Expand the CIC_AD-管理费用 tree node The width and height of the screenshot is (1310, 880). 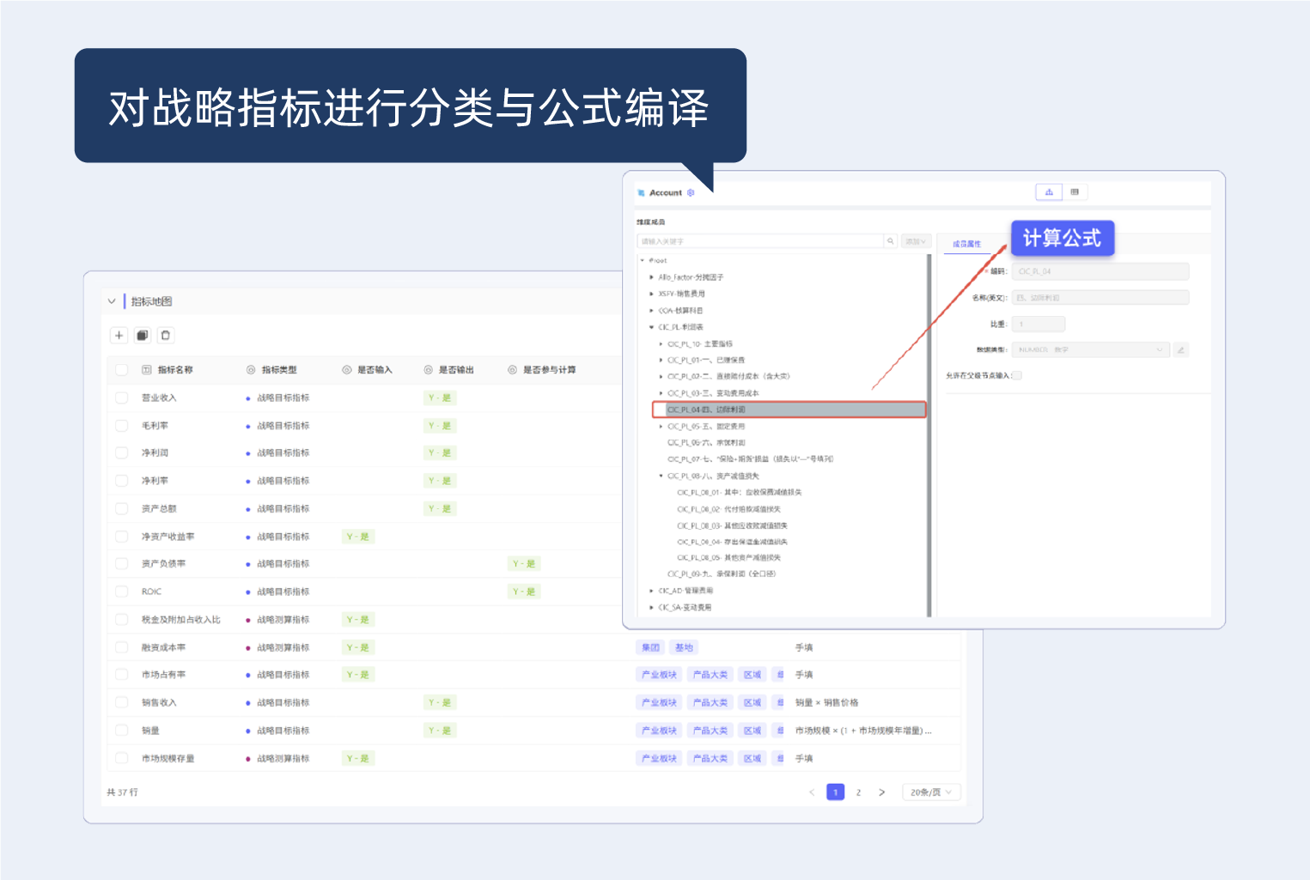pyautogui.click(x=651, y=591)
